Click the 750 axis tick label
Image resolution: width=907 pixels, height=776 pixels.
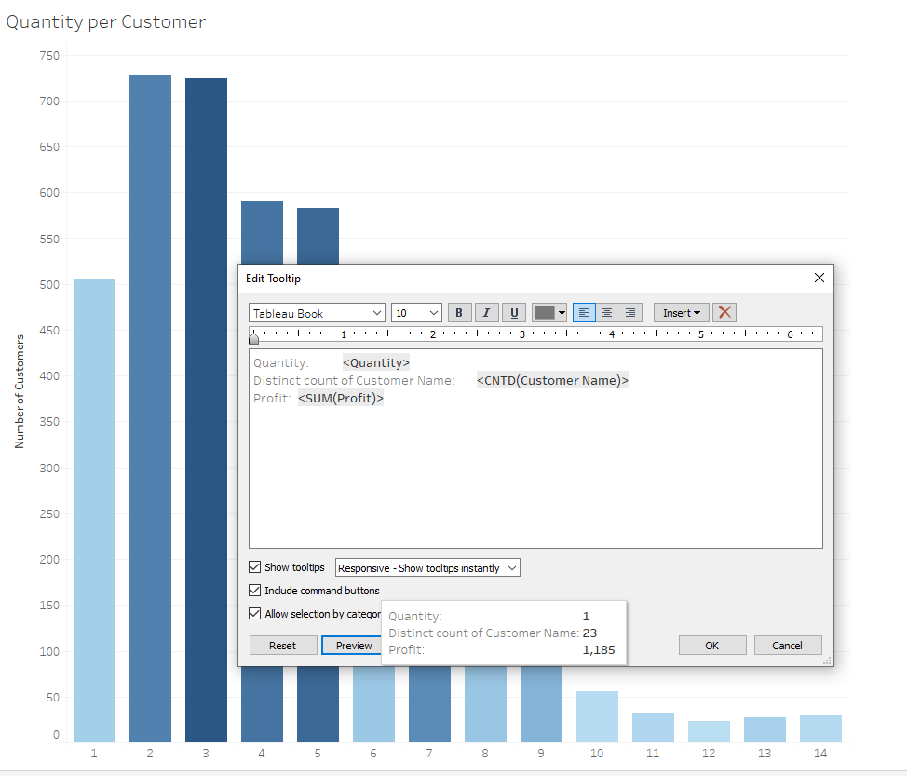point(49,56)
